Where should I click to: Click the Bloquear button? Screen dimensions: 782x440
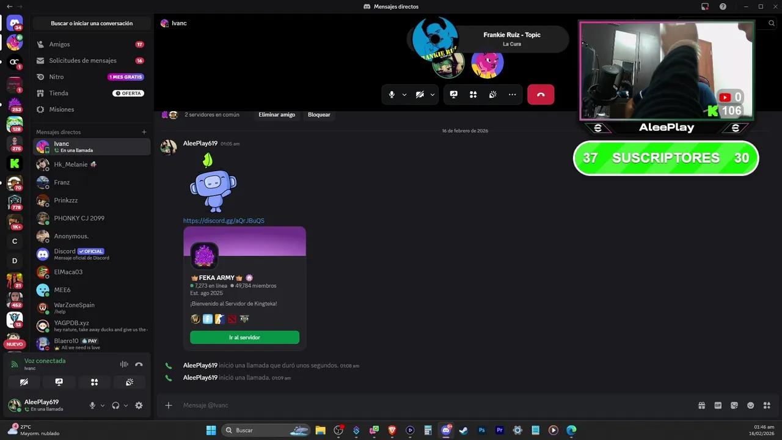[319, 114]
